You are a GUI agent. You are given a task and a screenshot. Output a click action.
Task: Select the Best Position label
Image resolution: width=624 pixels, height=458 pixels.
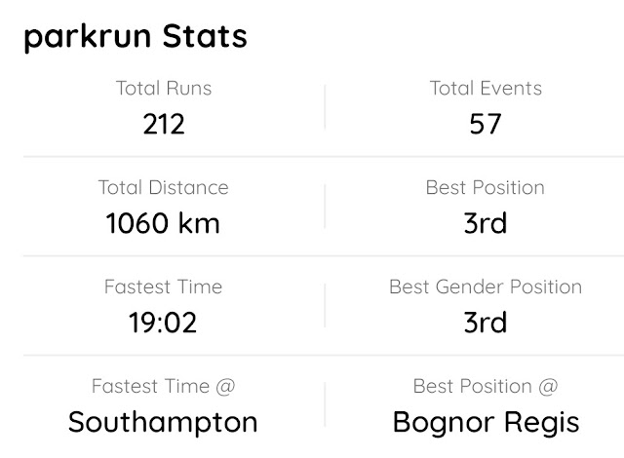486,187
